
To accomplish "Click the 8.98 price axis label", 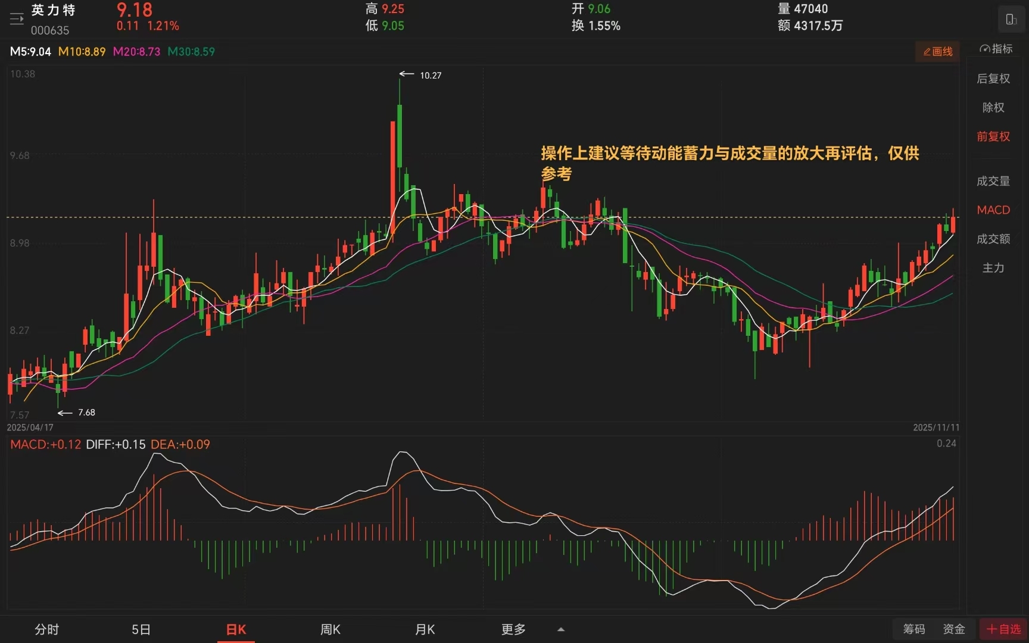I will (20, 243).
